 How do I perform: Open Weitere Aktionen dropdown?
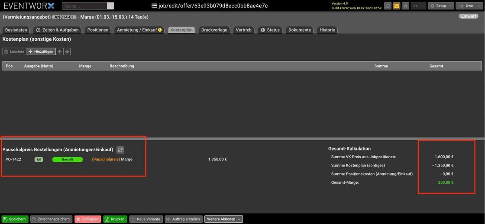pyautogui.click(x=223, y=219)
